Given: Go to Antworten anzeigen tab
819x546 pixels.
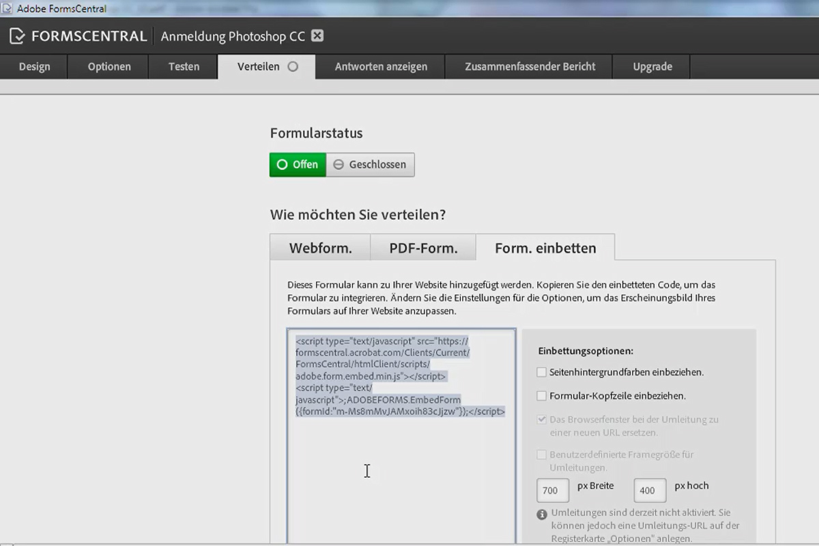Looking at the screenshot, I should [381, 67].
